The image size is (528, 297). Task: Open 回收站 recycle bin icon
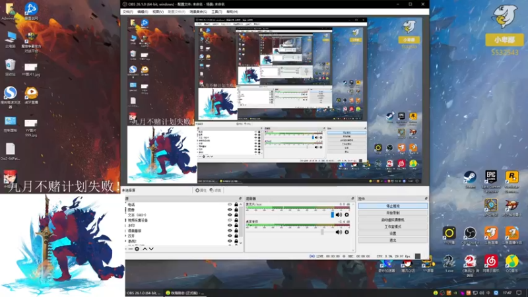(10, 67)
